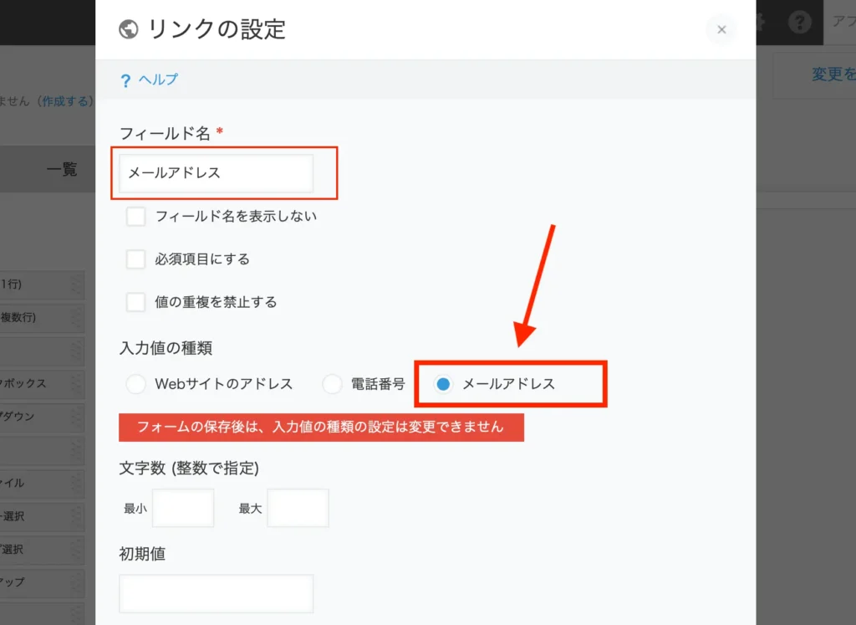Click the drag handle on the 複数行 field
This screenshot has height=625, width=856.
(x=76, y=318)
